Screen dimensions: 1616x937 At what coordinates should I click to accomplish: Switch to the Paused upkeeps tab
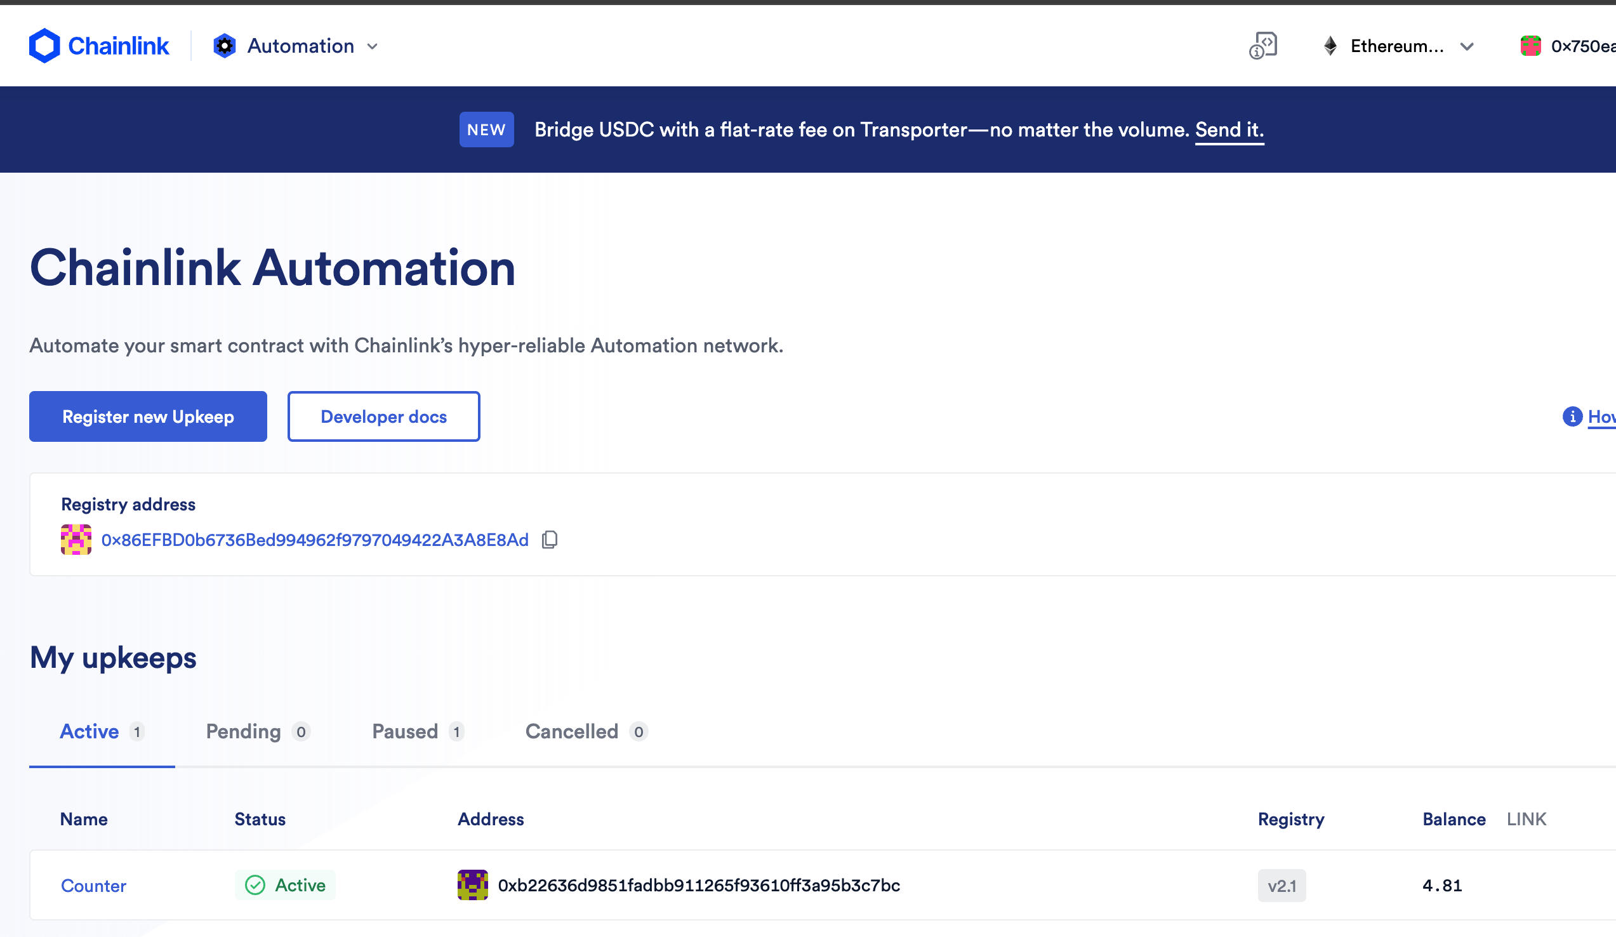coord(418,731)
